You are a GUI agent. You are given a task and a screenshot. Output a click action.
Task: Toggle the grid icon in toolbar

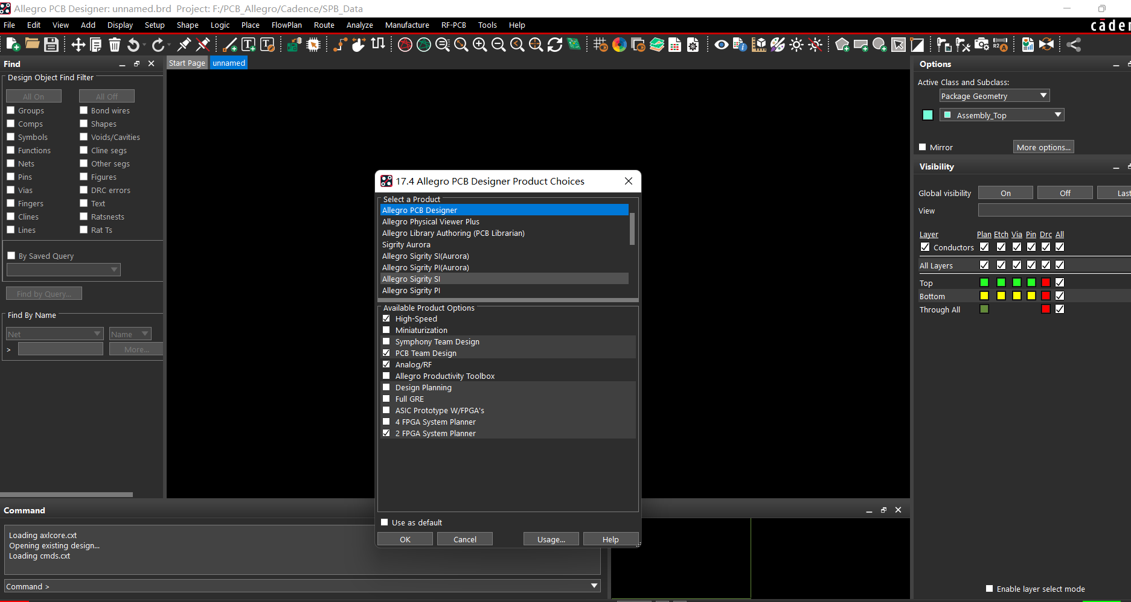600,45
